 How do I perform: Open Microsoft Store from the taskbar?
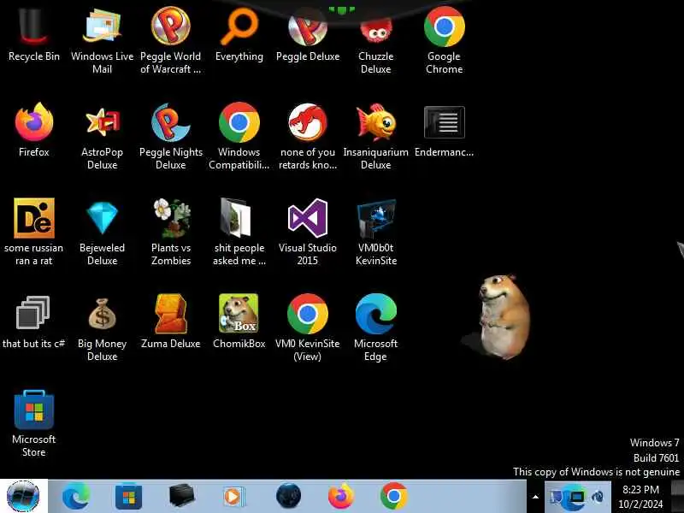pos(129,497)
